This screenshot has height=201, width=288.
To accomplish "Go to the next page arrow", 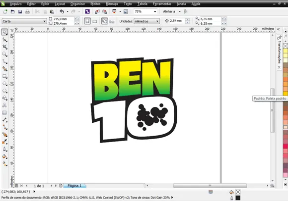I will click(51, 186).
